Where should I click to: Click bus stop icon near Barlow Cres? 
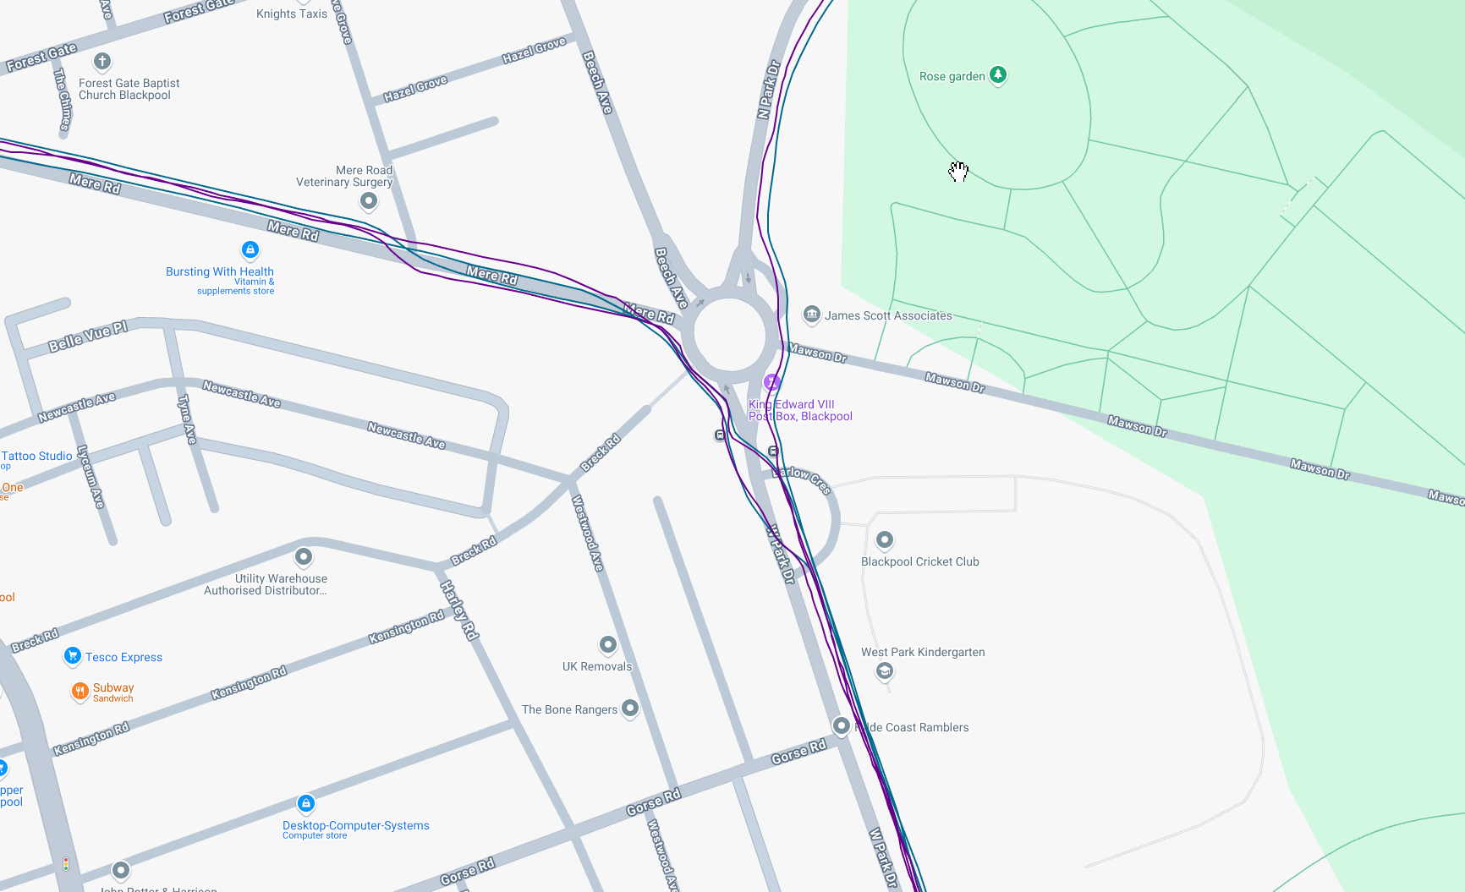[773, 451]
